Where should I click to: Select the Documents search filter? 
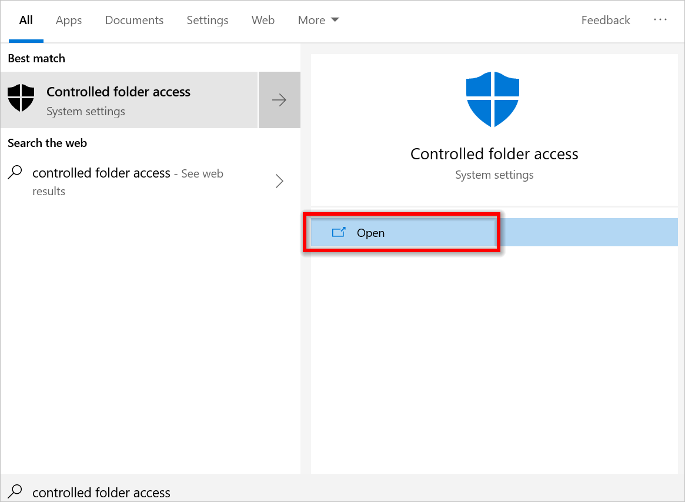pyautogui.click(x=134, y=19)
